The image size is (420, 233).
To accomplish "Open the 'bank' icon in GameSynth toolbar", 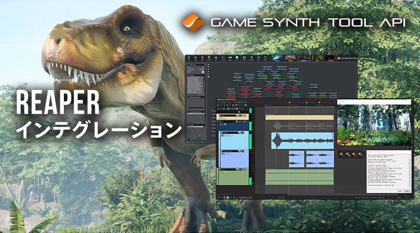I will pyautogui.click(x=237, y=58).
